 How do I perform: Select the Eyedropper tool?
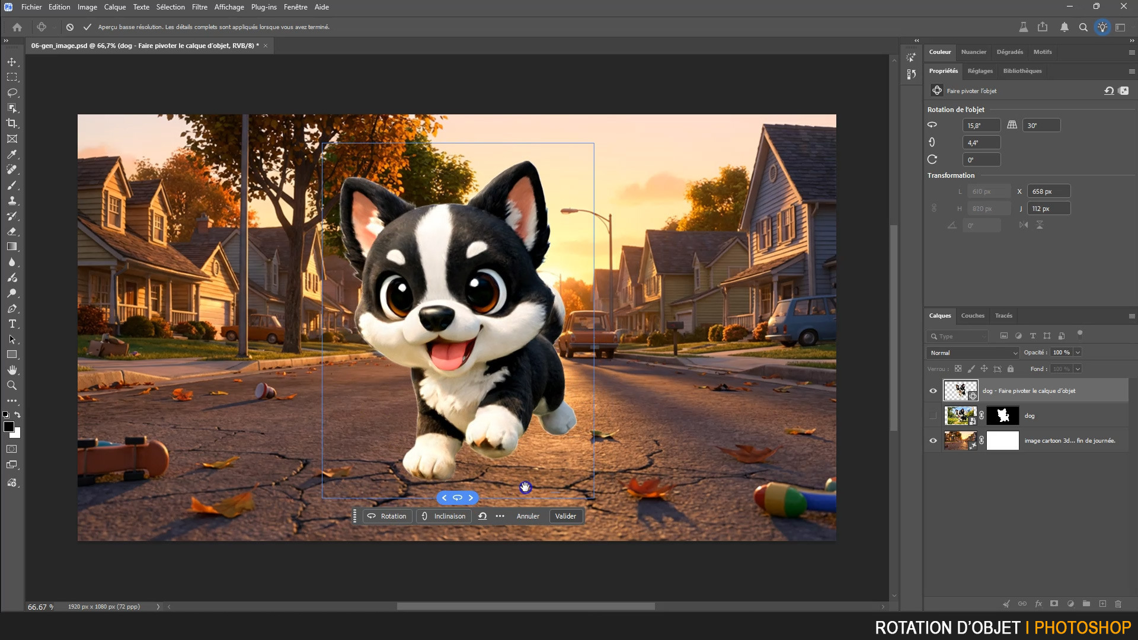pos(11,154)
